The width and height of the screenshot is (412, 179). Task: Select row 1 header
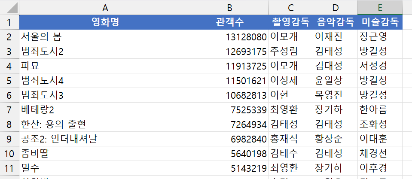[x=9, y=22]
